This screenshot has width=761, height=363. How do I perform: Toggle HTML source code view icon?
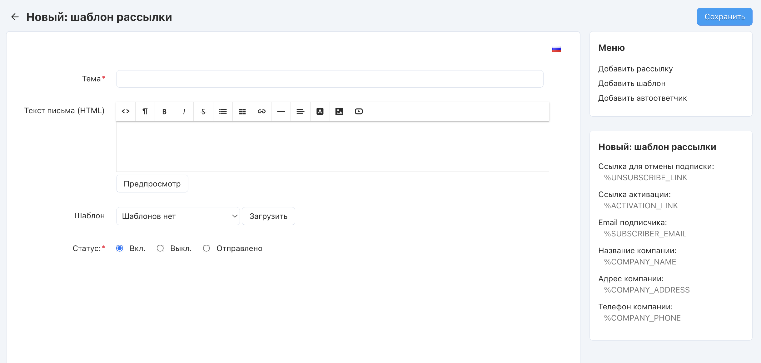[126, 111]
